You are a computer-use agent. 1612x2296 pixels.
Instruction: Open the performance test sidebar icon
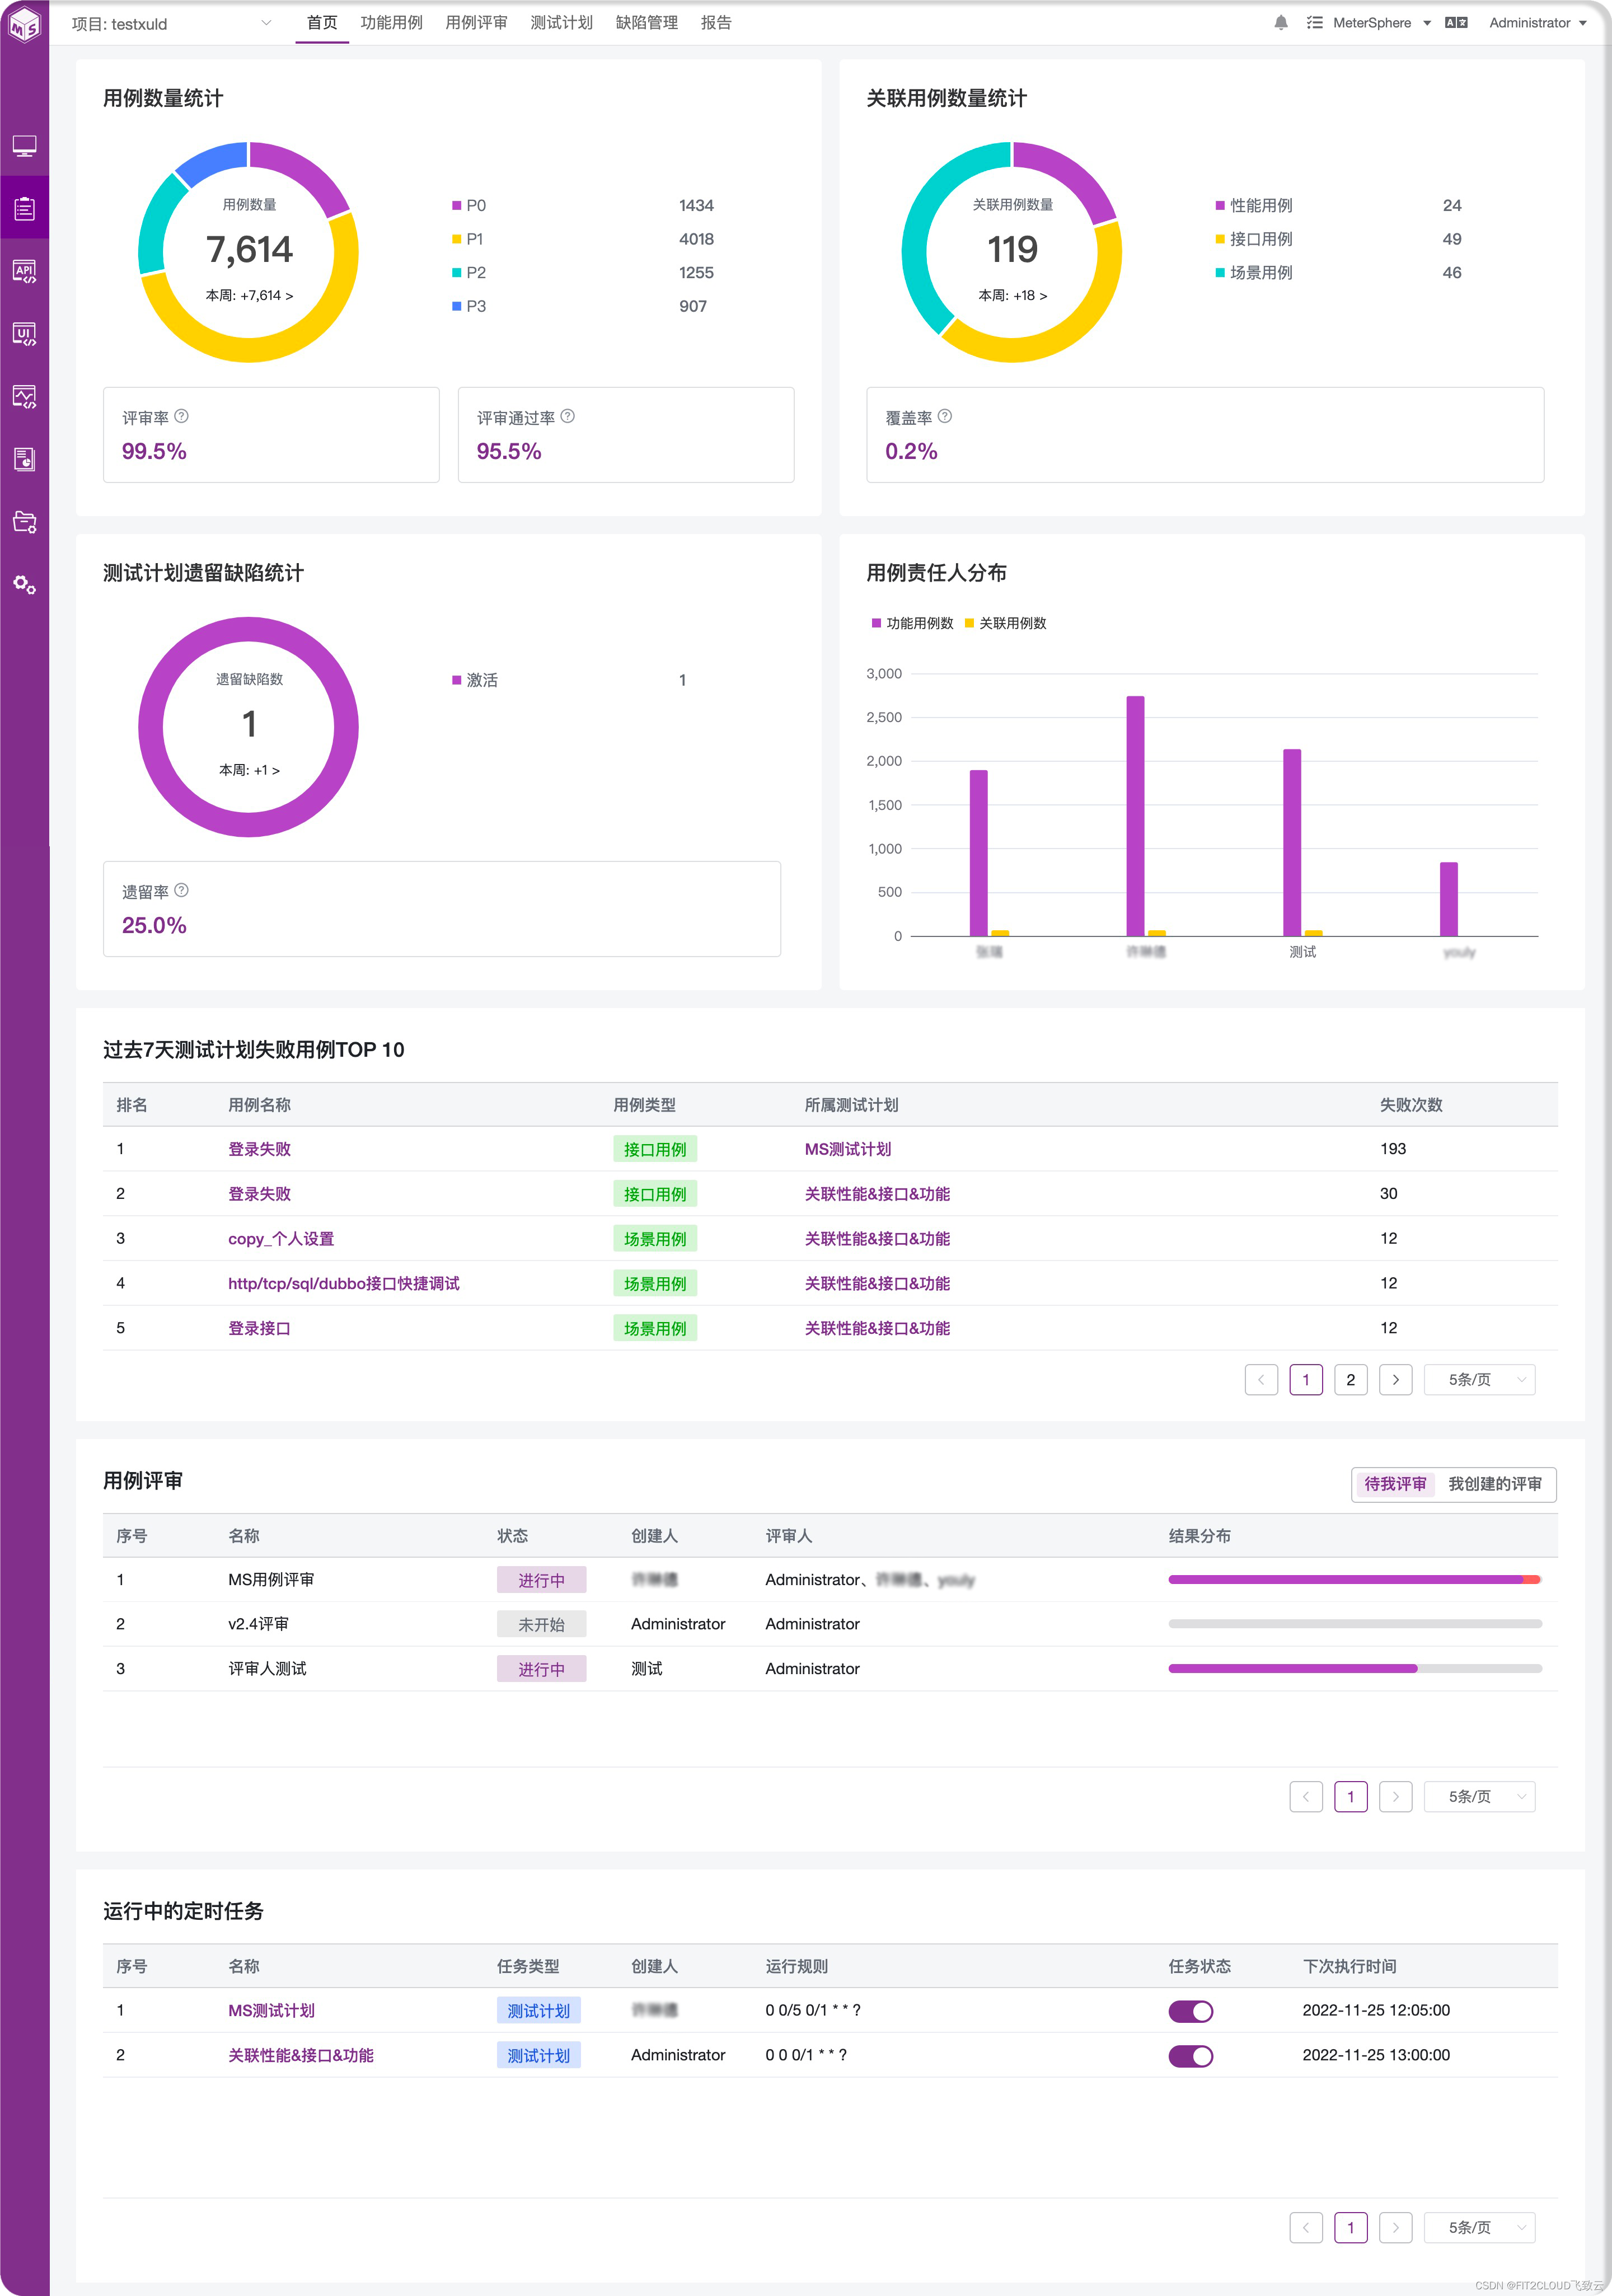click(x=24, y=397)
